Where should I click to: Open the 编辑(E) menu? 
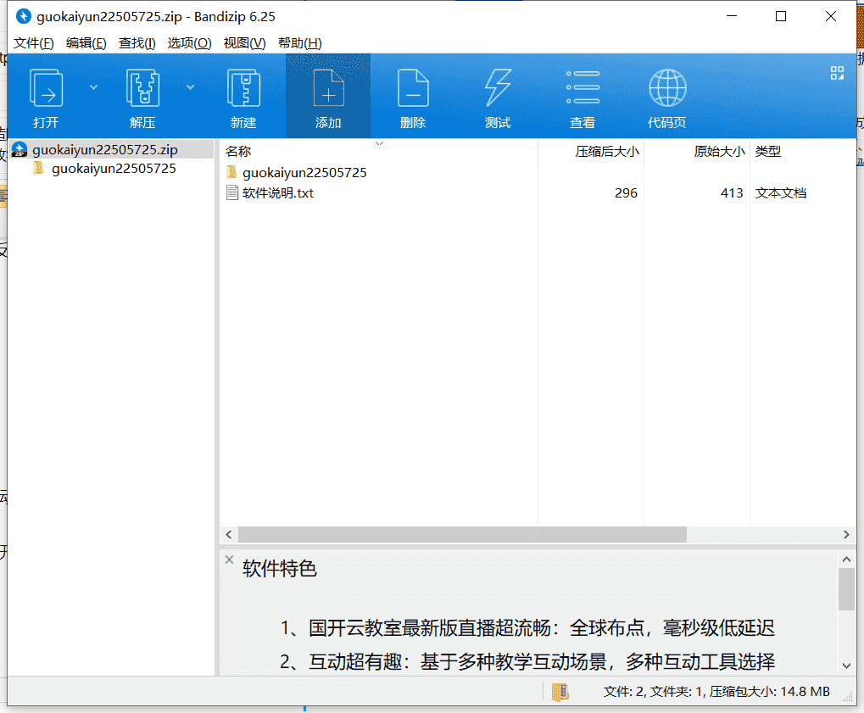(86, 43)
